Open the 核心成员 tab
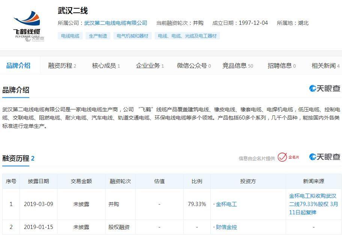Screen dimensions: 342x247 [105, 65]
